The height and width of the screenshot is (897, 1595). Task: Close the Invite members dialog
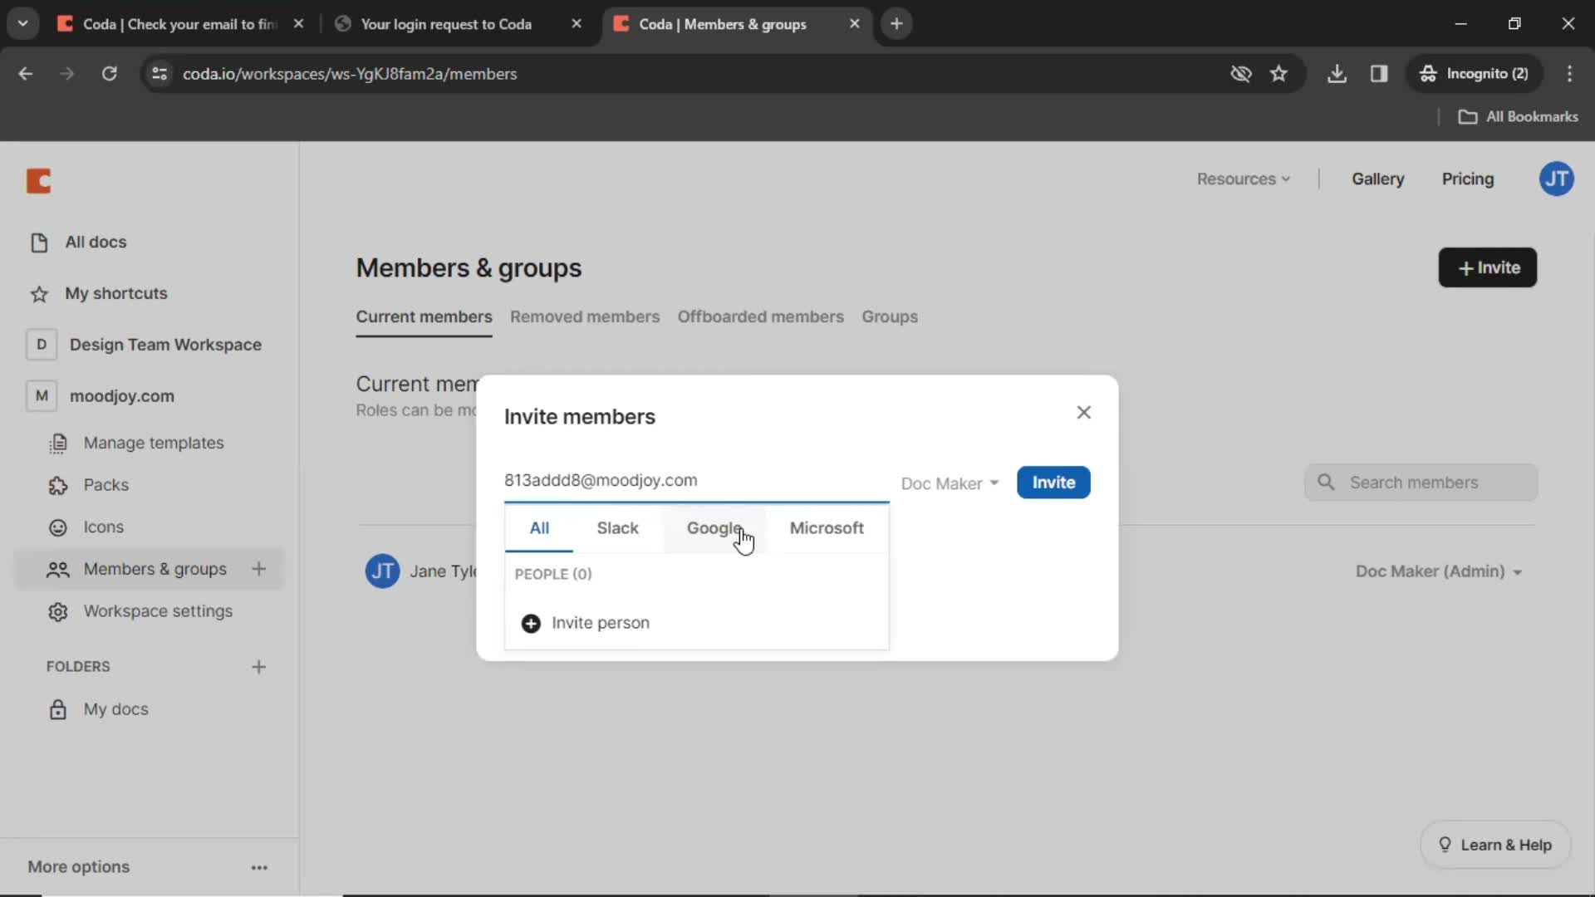click(x=1083, y=413)
